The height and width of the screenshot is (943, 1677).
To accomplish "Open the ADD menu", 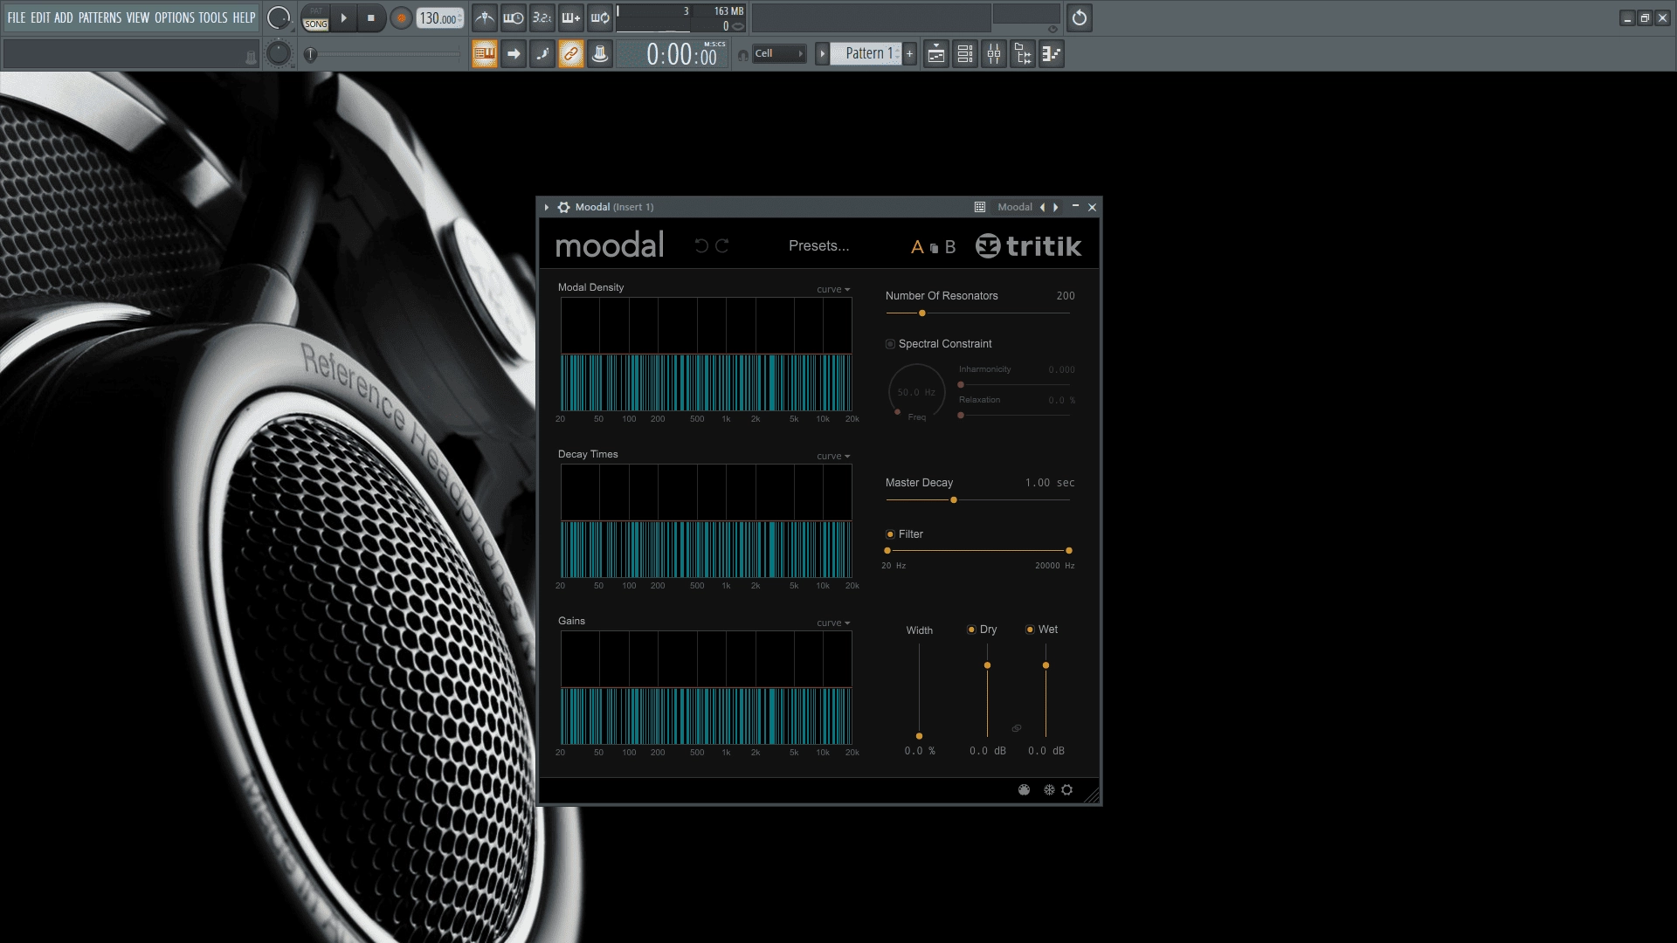I will coord(64,17).
